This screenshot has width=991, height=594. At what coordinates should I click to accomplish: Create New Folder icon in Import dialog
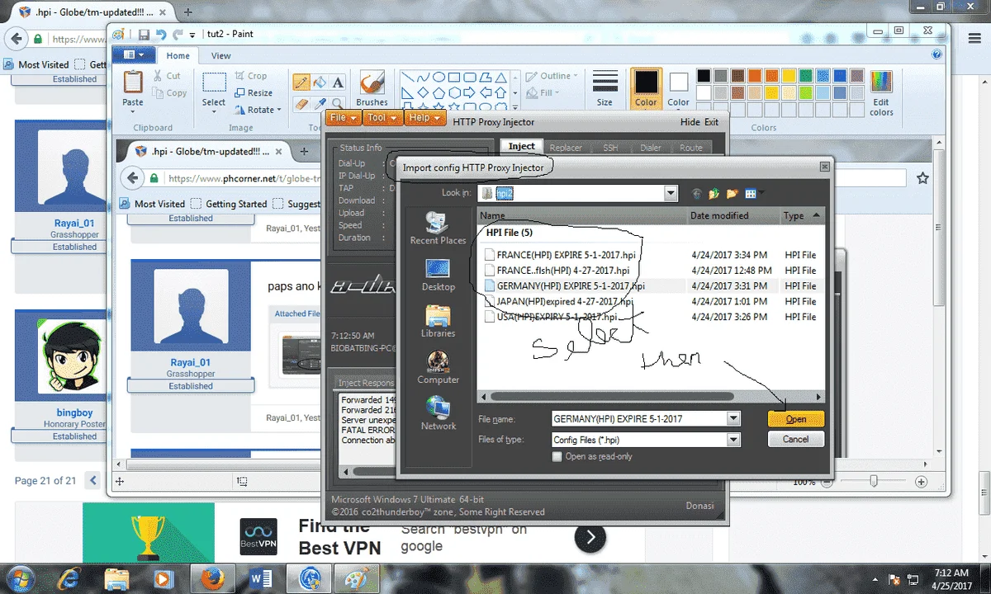(732, 193)
